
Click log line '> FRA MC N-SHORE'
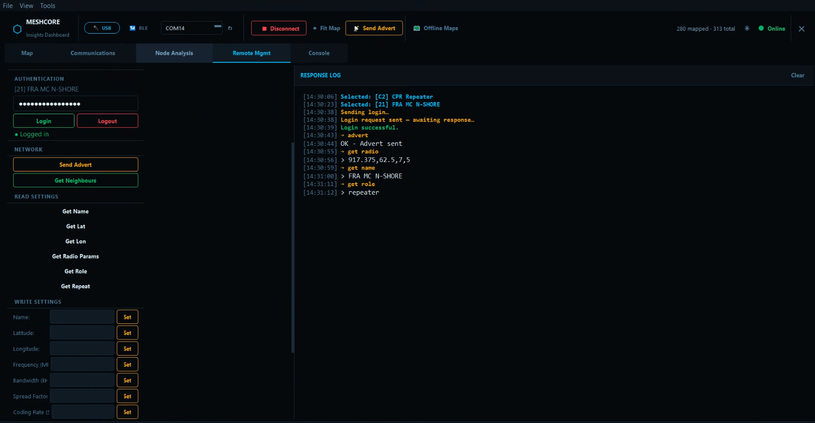point(371,176)
